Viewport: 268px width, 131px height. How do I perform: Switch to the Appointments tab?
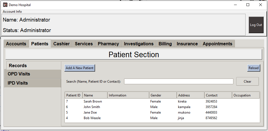[217, 44]
